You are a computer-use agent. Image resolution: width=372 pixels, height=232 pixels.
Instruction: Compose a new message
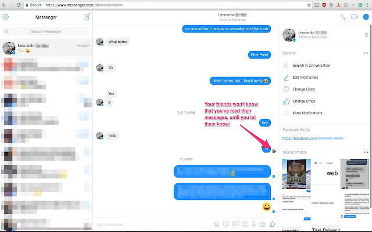click(x=87, y=17)
